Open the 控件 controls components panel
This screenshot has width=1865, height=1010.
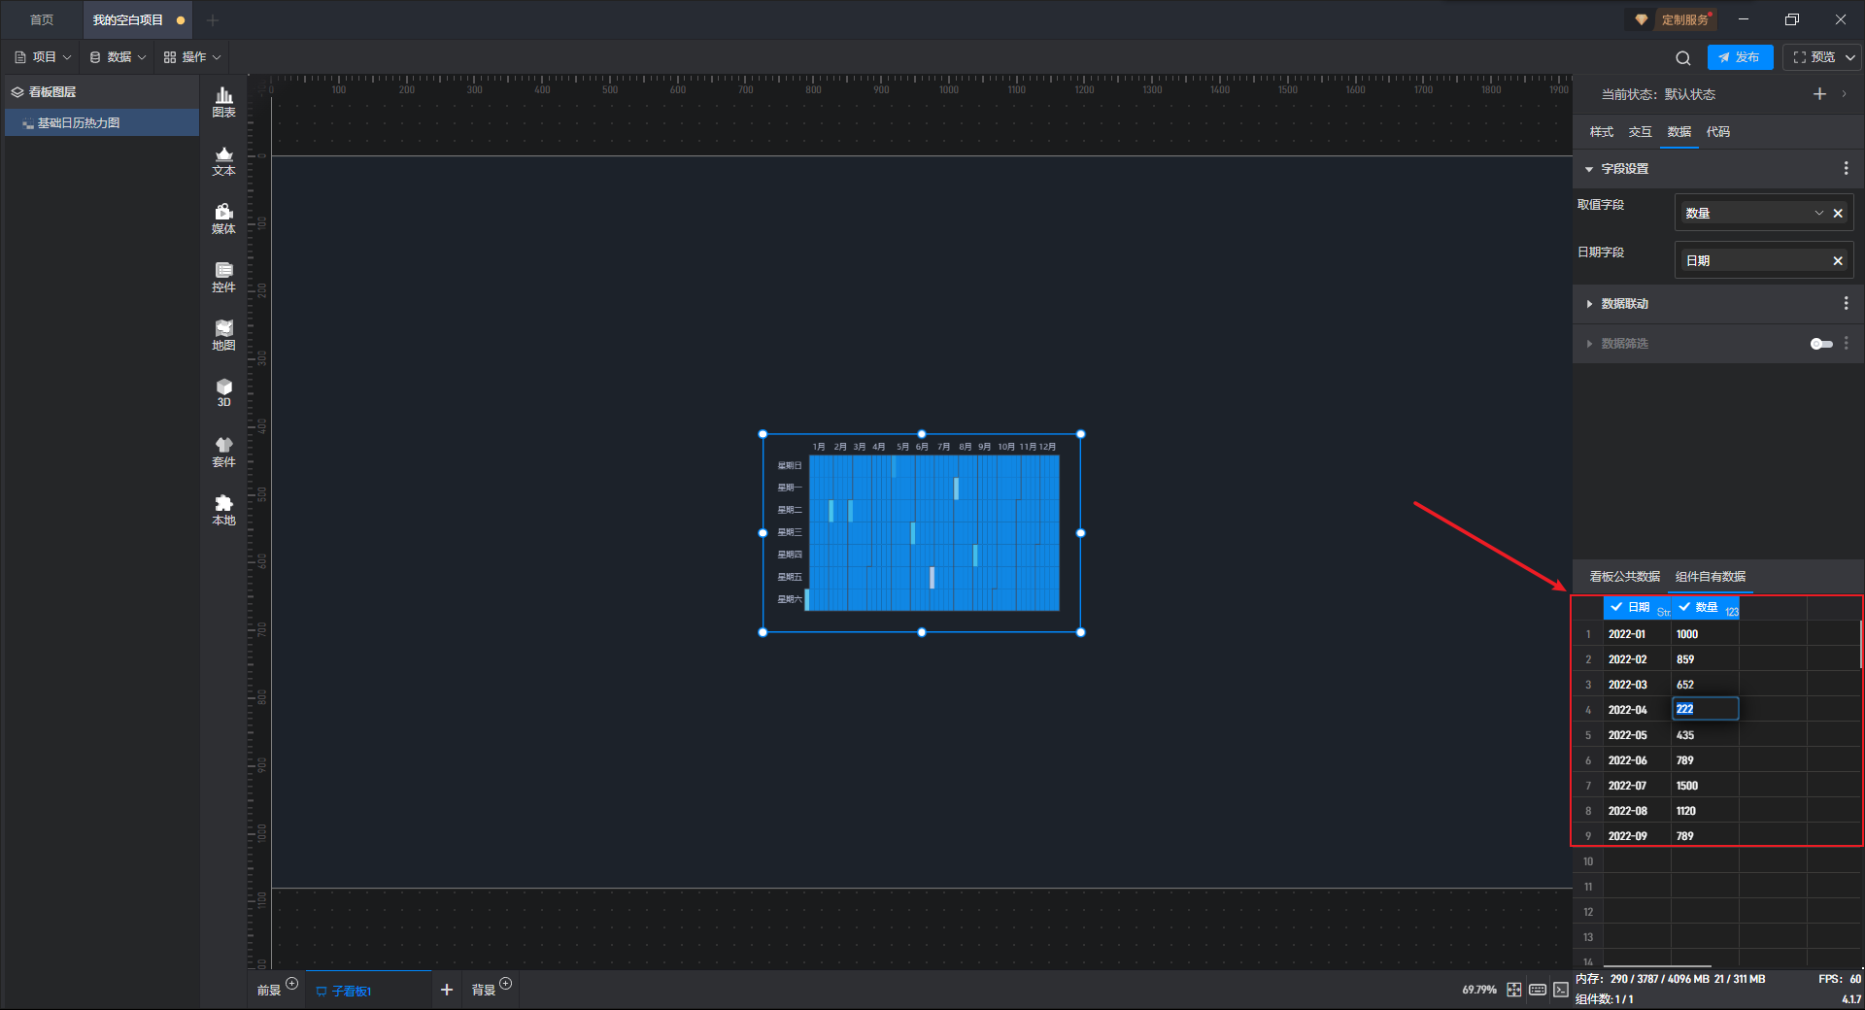coord(223,277)
